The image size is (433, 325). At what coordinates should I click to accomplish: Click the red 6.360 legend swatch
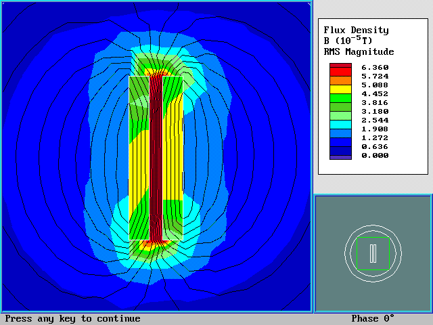point(340,68)
